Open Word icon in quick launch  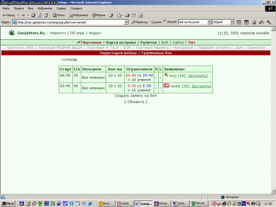pos(46,203)
